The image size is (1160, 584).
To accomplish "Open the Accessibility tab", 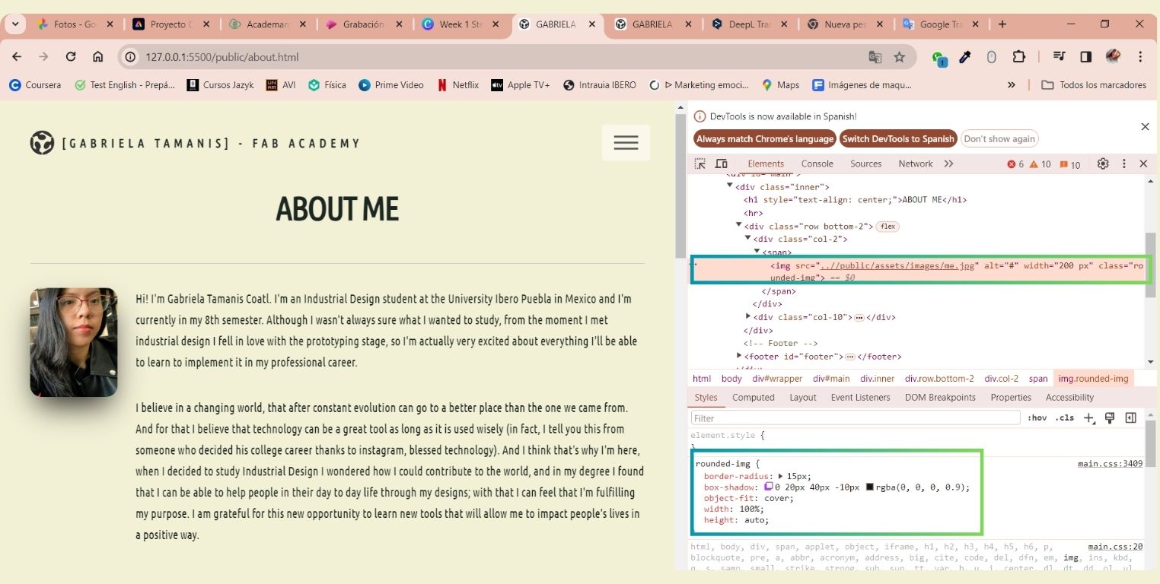I will pos(1069,398).
